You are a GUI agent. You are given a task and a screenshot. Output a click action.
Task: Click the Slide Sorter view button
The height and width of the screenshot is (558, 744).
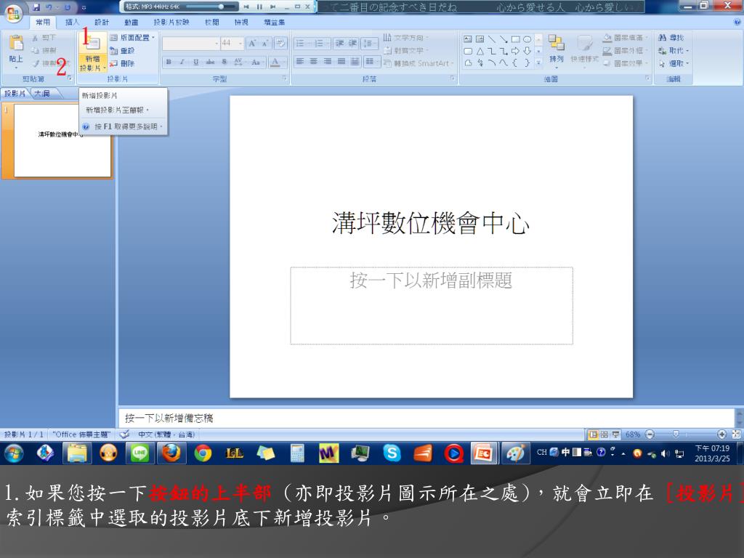pyautogui.click(x=604, y=434)
